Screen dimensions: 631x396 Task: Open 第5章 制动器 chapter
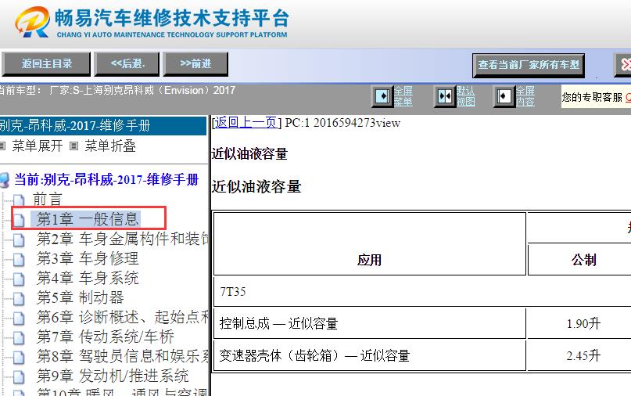coord(80,297)
